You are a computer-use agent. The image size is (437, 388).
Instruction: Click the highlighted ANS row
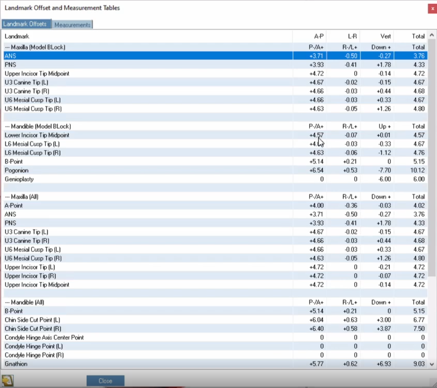pyautogui.click(x=216, y=56)
